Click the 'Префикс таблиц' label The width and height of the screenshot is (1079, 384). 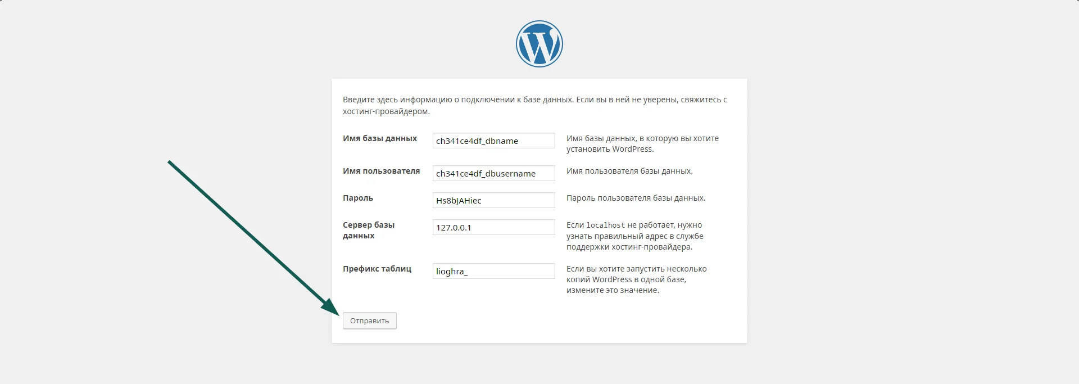pos(377,269)
